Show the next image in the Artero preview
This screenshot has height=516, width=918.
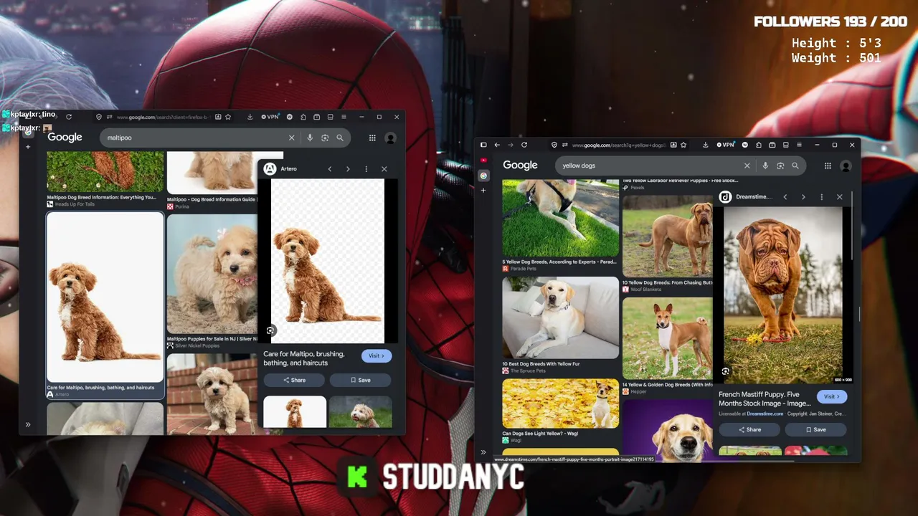click(x=348, y=169)
